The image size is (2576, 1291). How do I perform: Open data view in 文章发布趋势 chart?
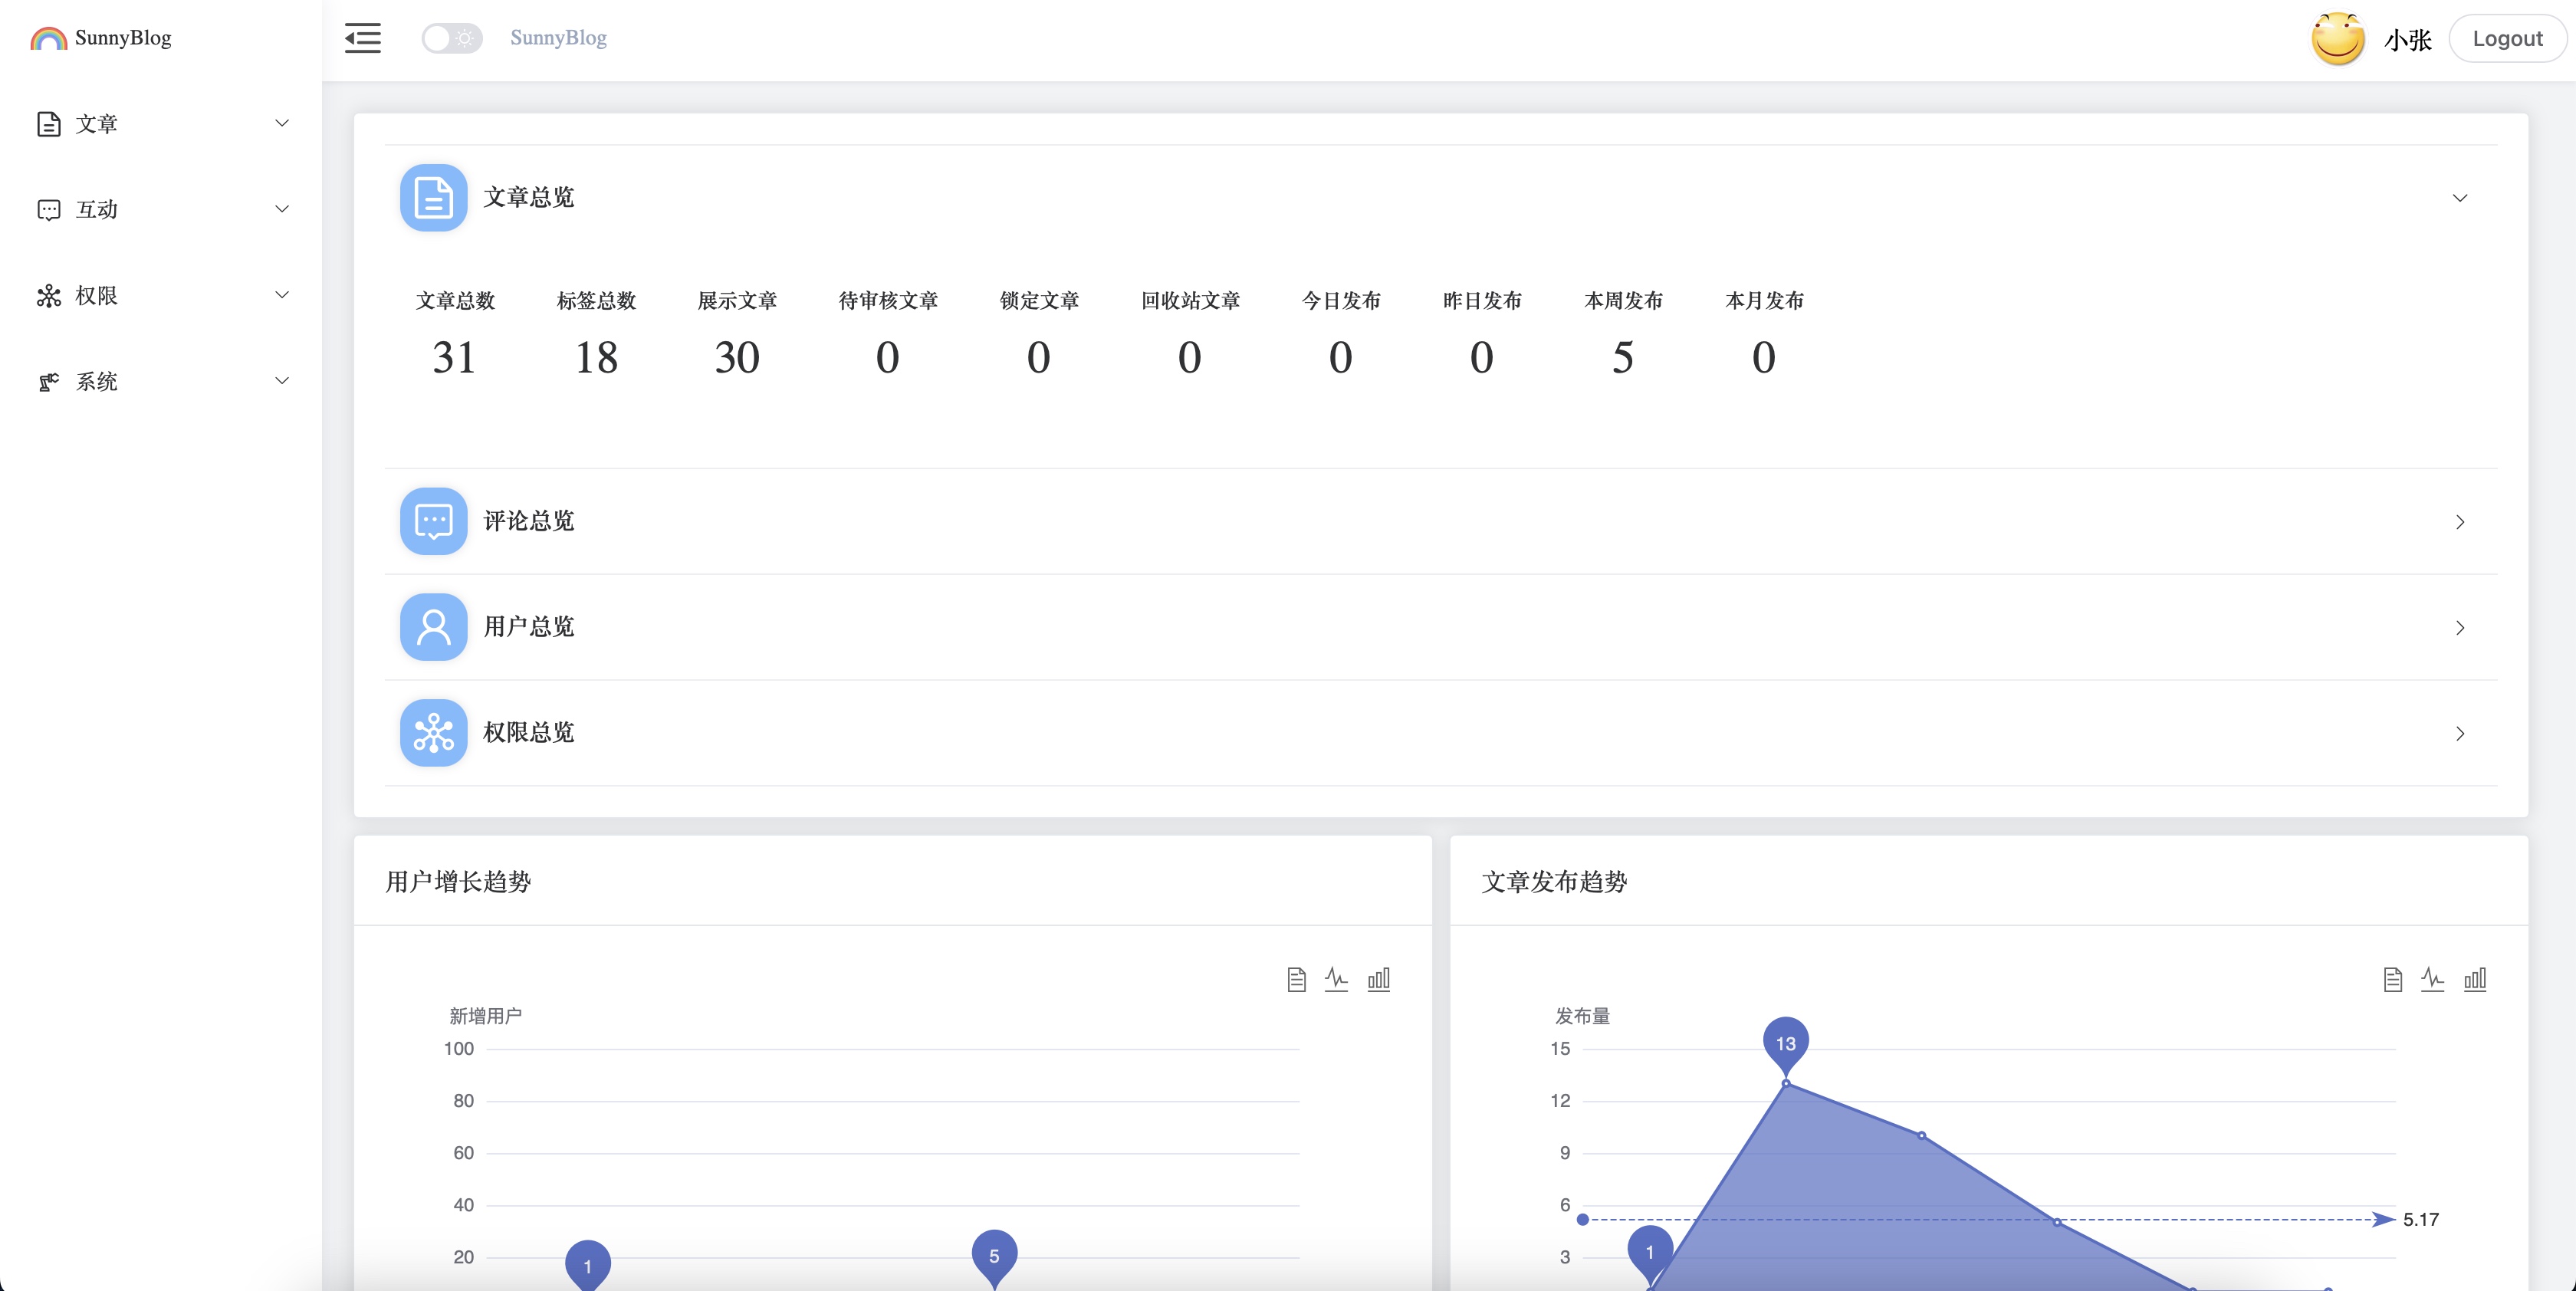tap(2392, 979)
